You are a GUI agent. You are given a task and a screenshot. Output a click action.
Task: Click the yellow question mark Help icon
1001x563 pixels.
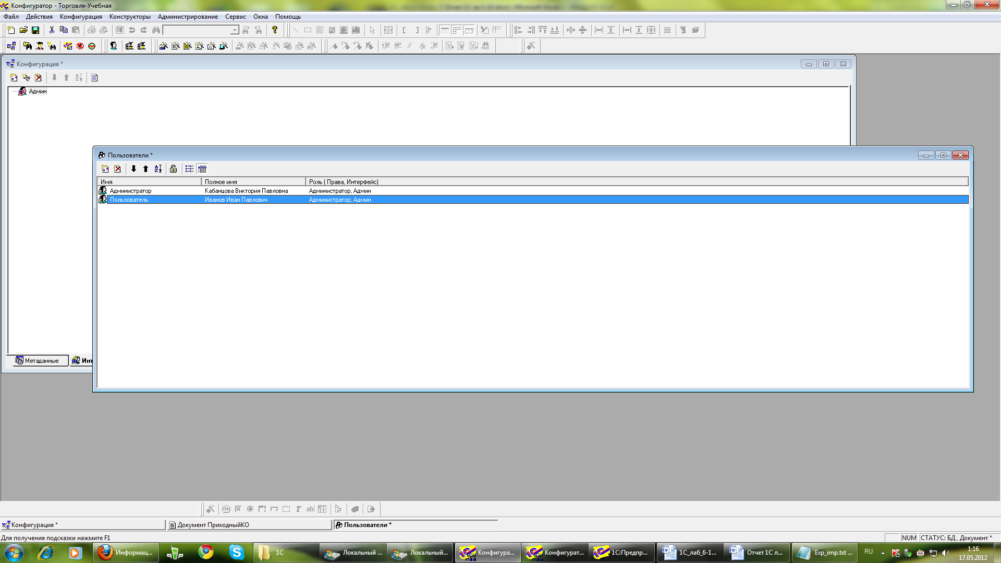[275, 30]
